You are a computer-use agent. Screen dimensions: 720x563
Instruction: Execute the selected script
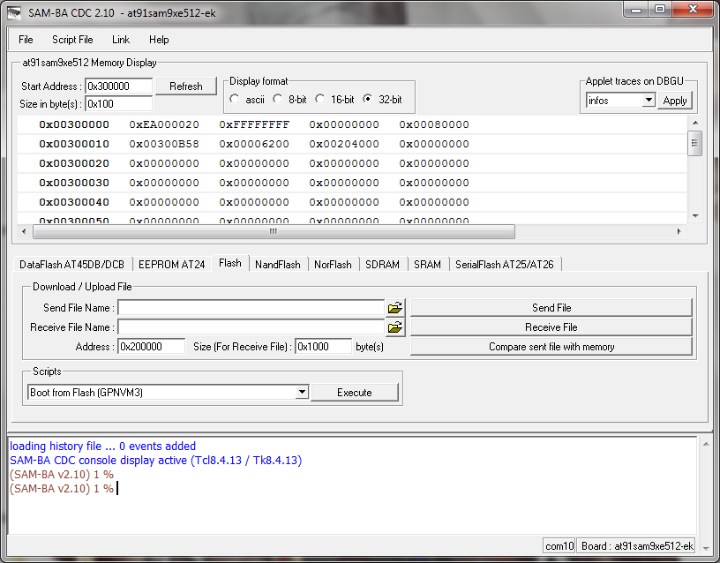pos(355,393)
